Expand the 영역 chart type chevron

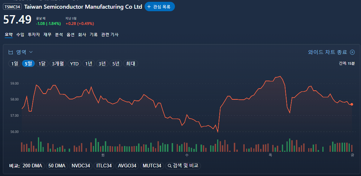click(31, 52)
